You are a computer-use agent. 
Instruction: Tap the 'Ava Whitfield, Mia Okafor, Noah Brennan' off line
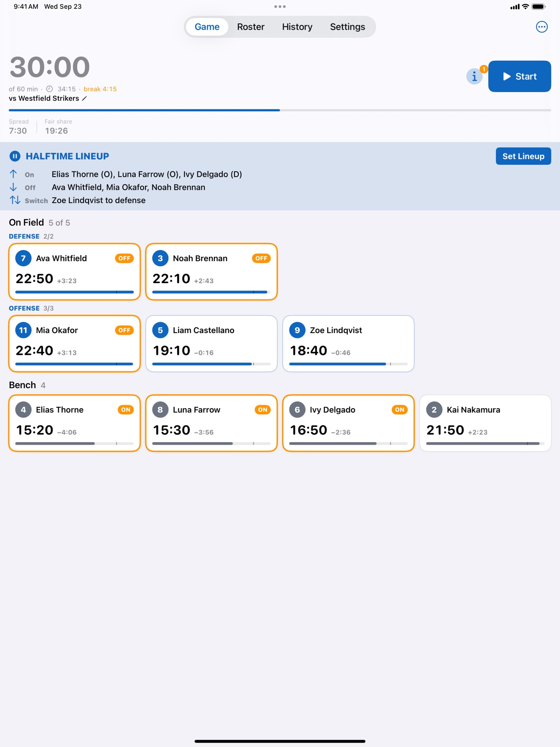(128, 187)
